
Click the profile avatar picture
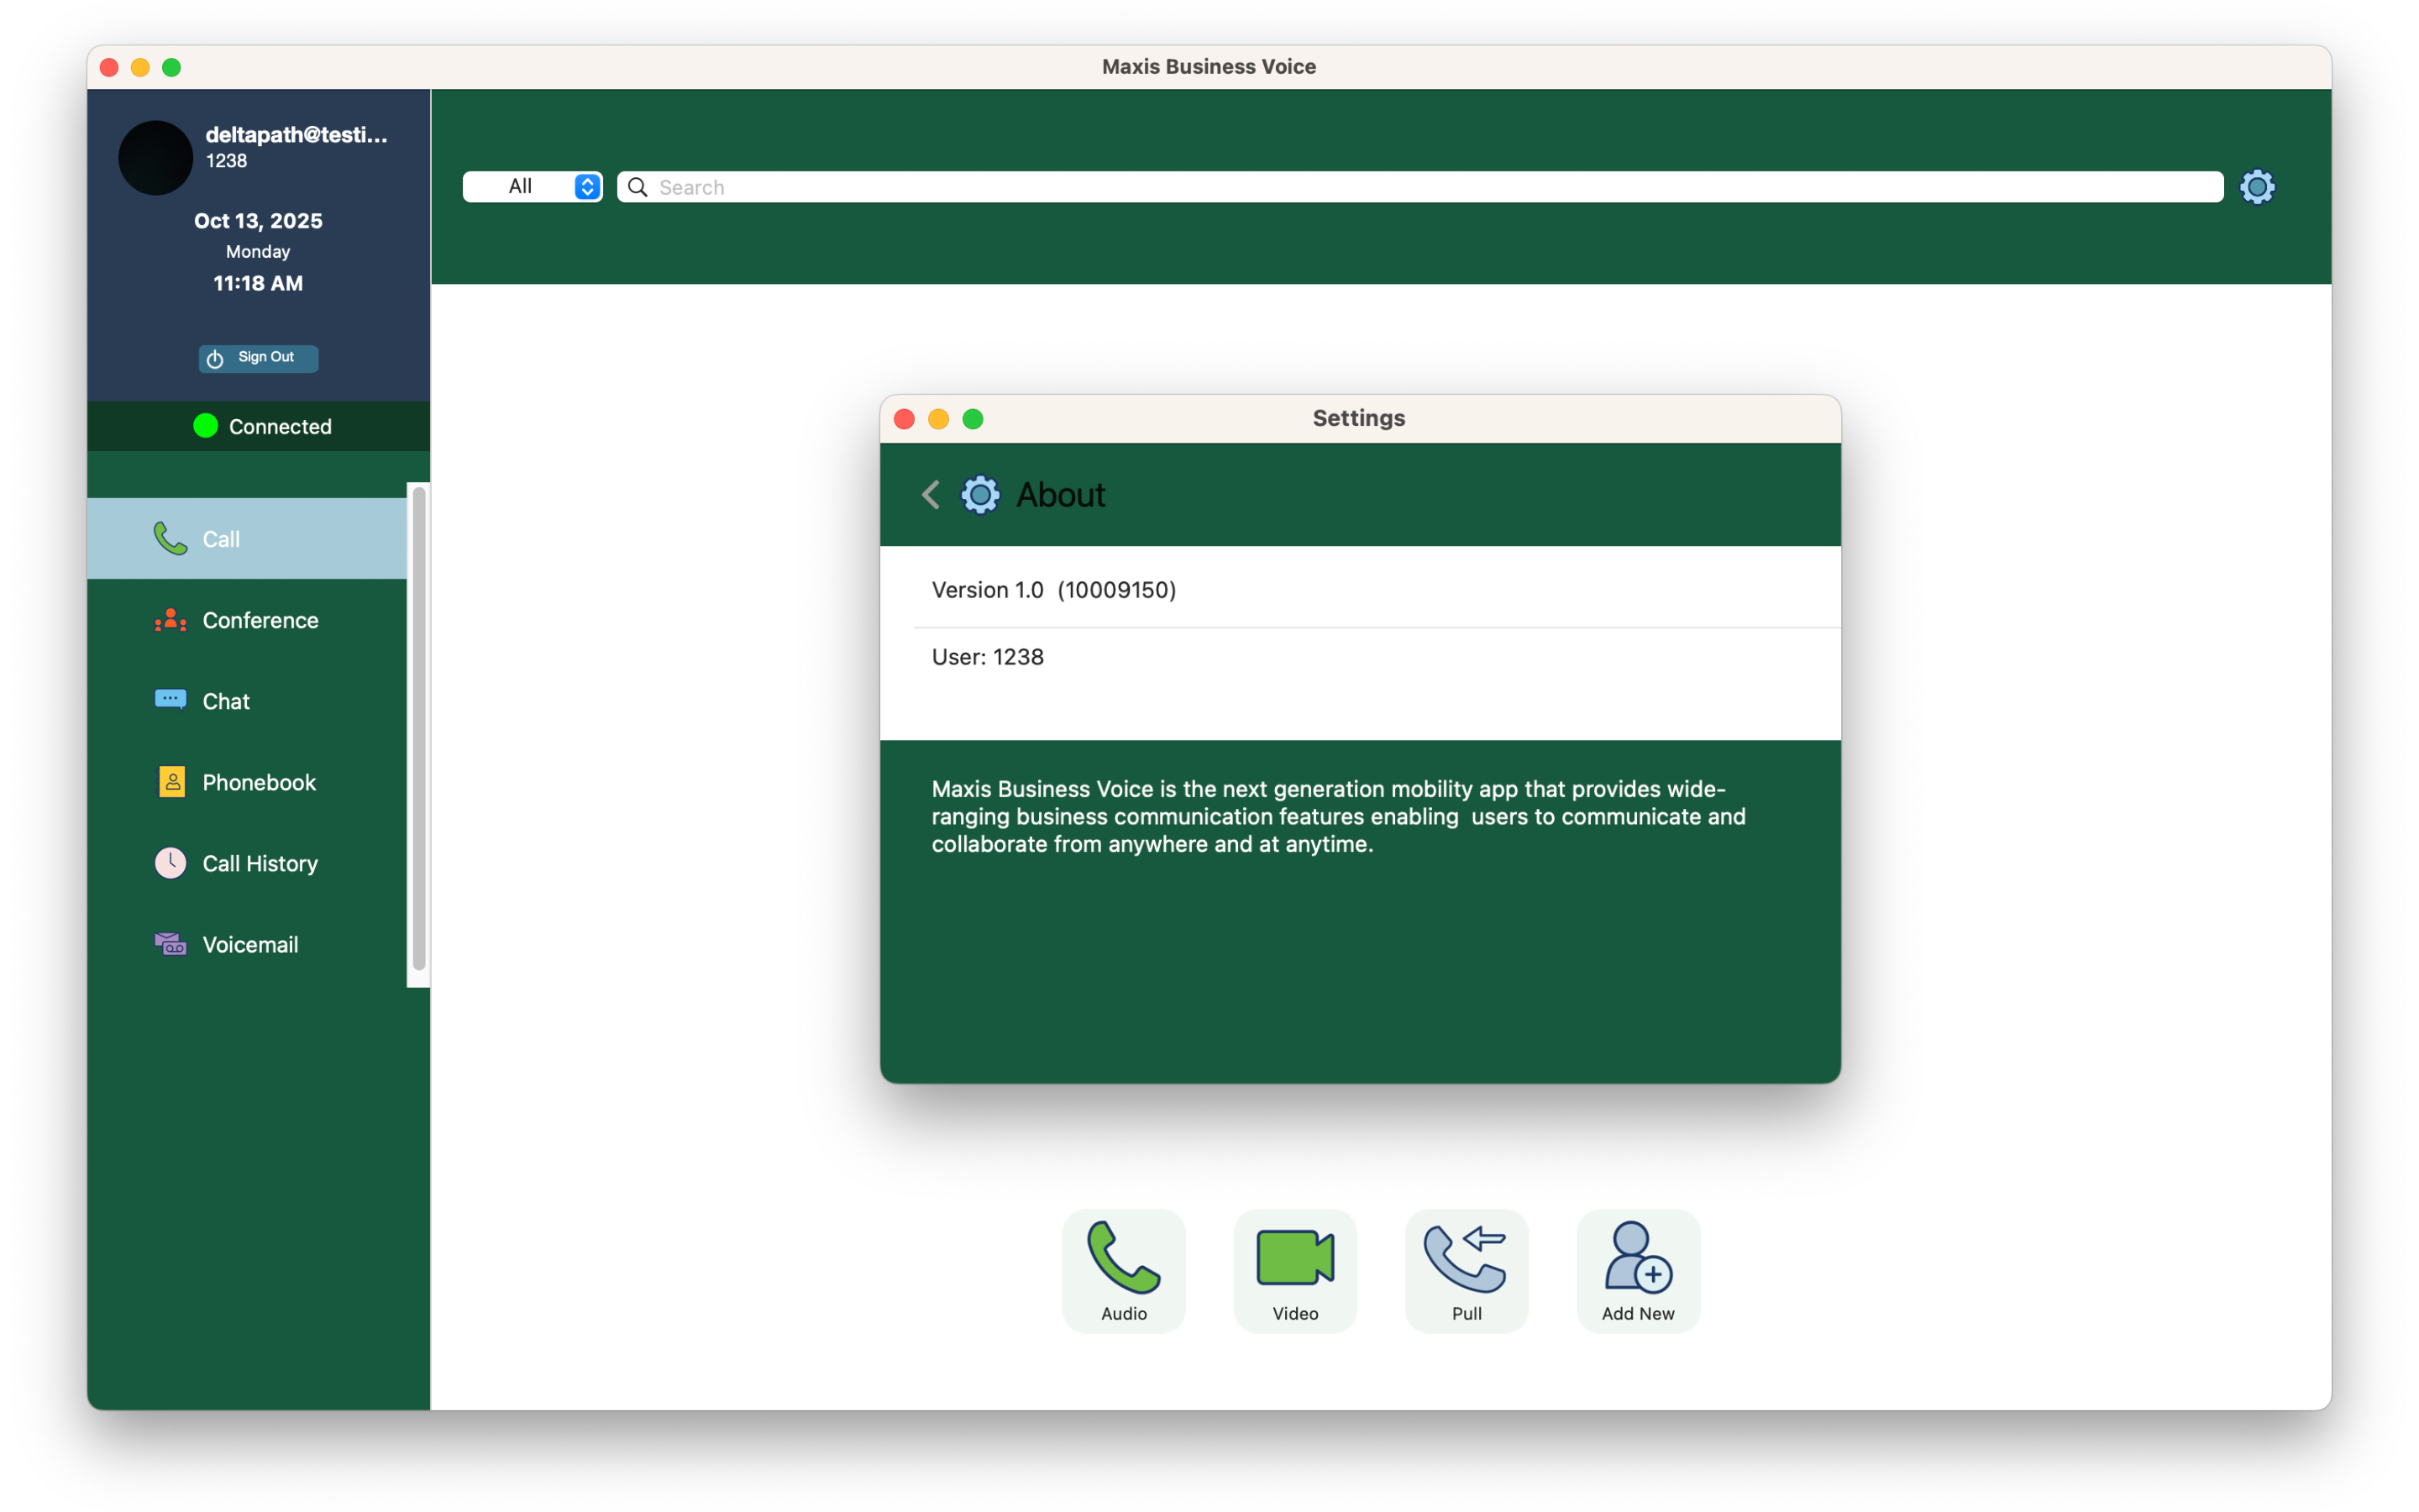[155, 157]
